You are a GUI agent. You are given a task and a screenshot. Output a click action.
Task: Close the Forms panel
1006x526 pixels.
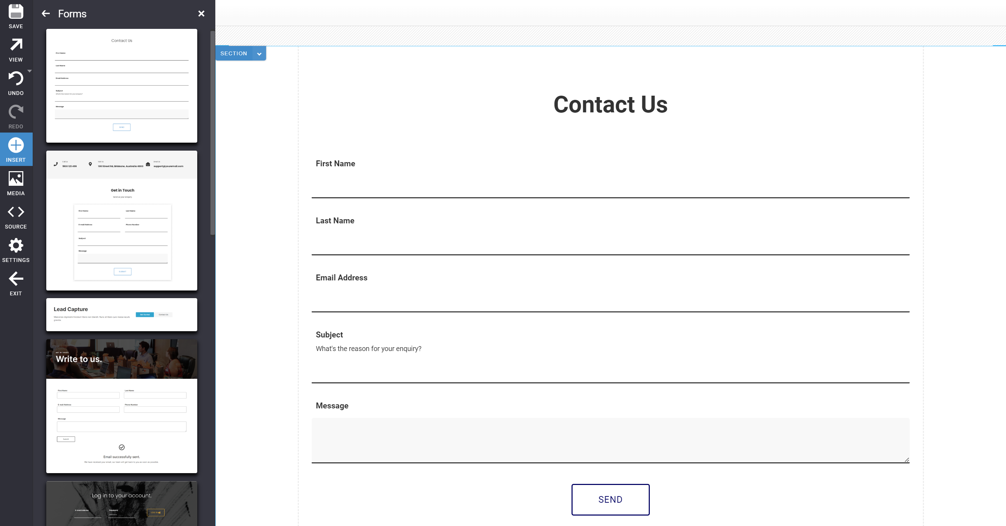coord(201,14)
